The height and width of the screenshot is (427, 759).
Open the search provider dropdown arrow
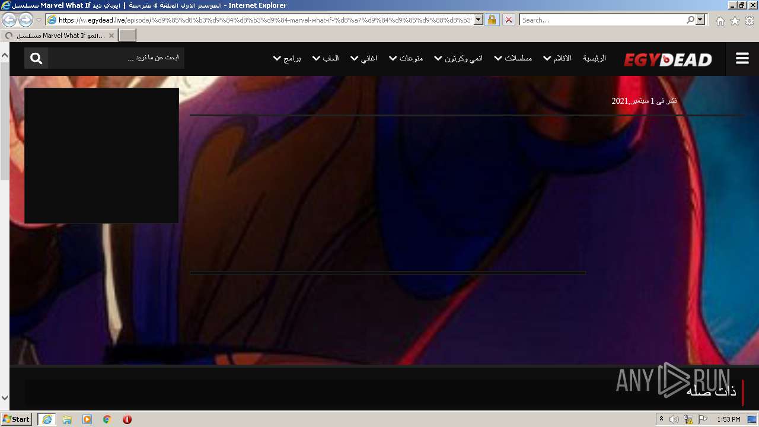coord(701,20)
